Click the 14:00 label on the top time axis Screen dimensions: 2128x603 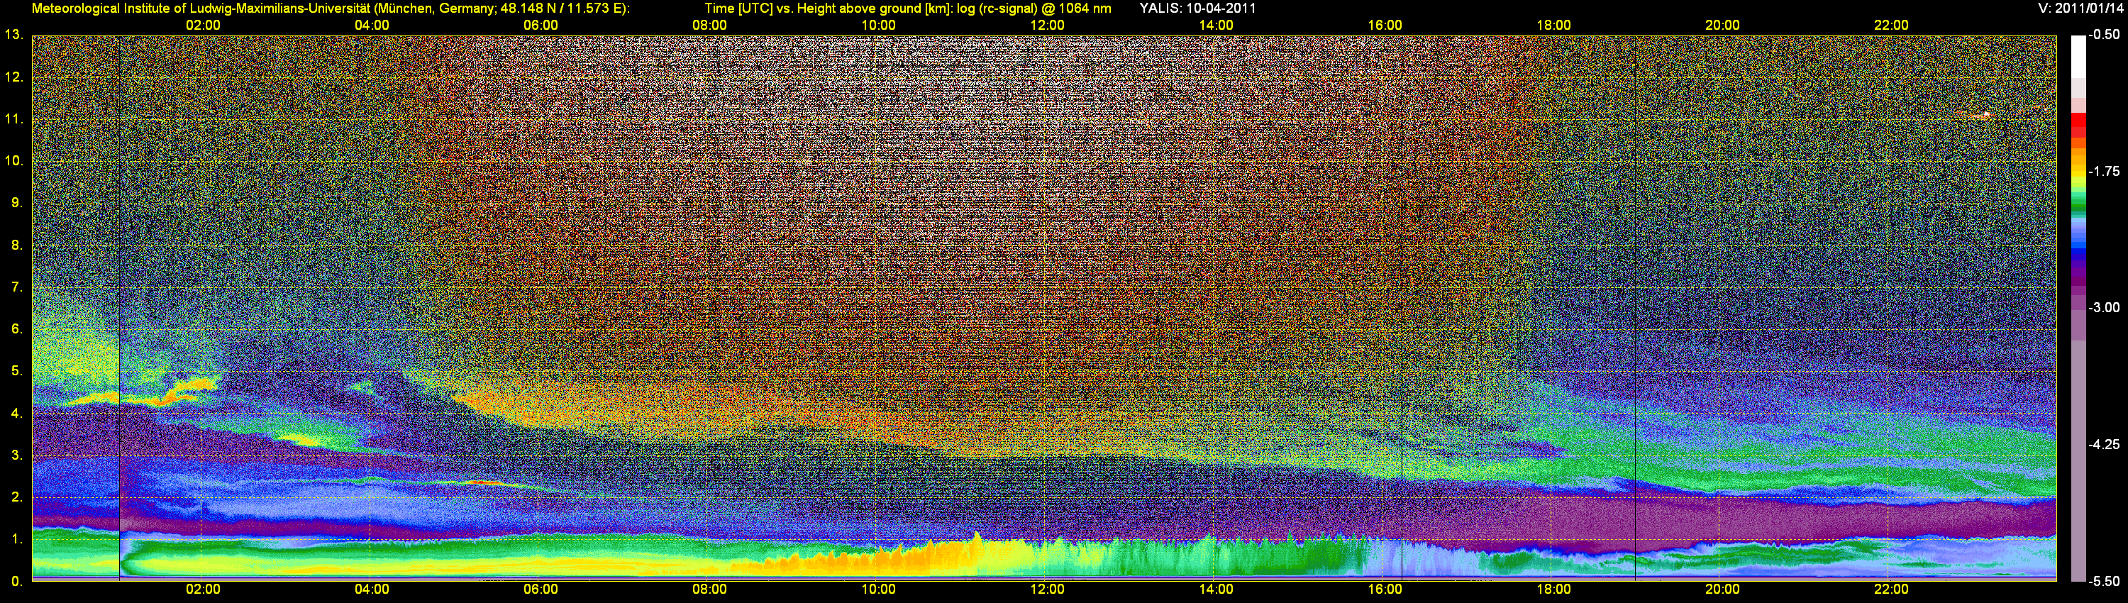[x=1216, y=26]
